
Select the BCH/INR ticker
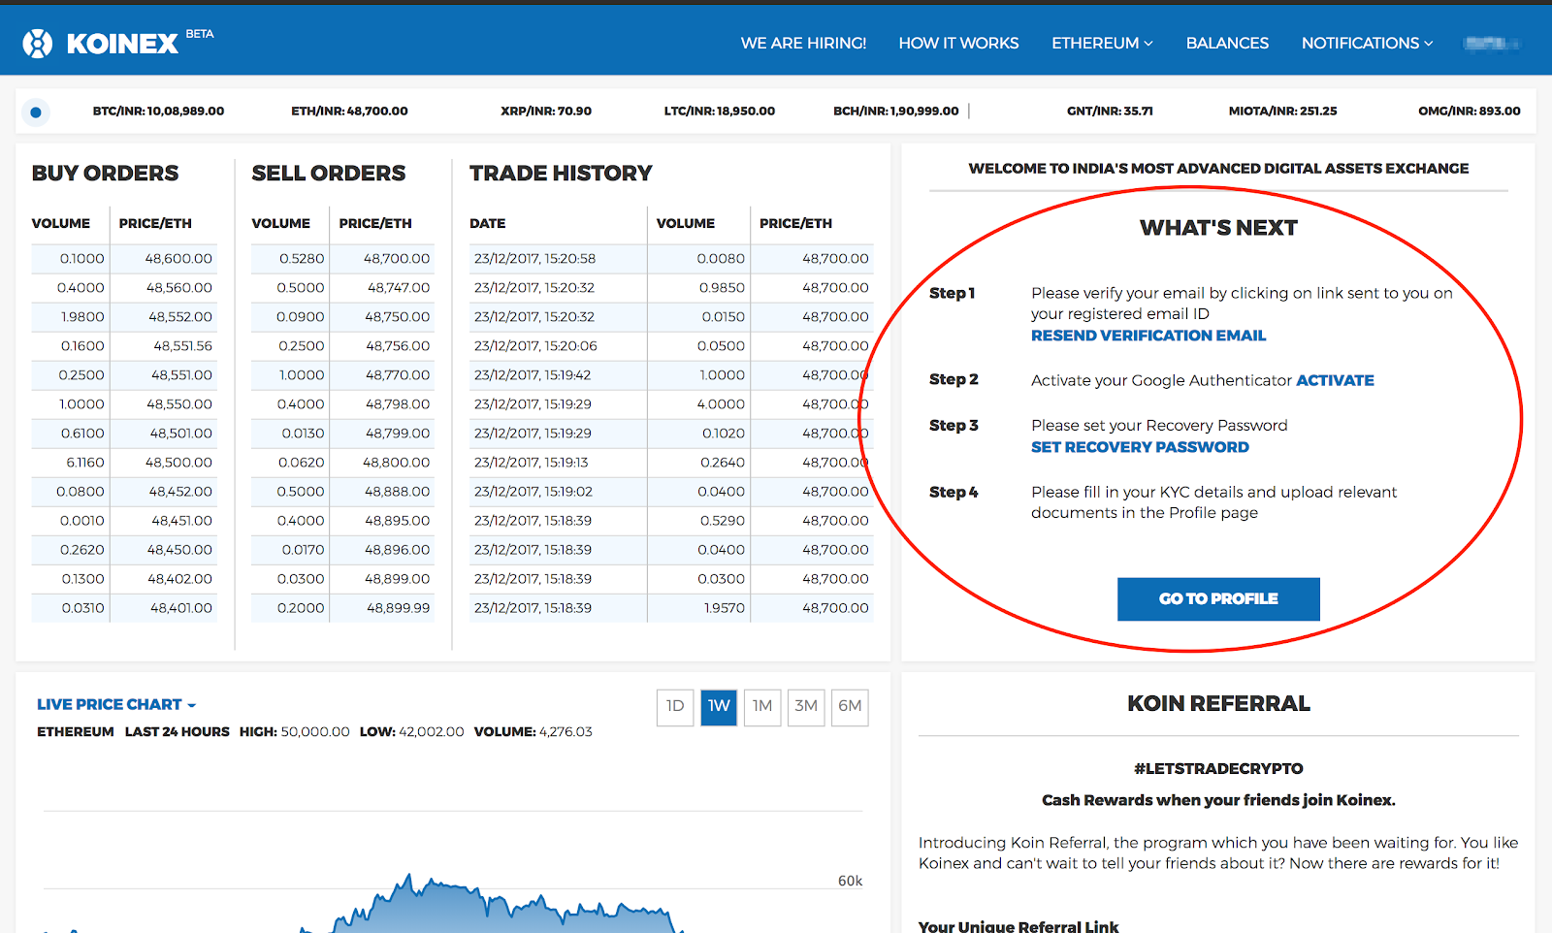pyautogui.click(x=896, y=112)
